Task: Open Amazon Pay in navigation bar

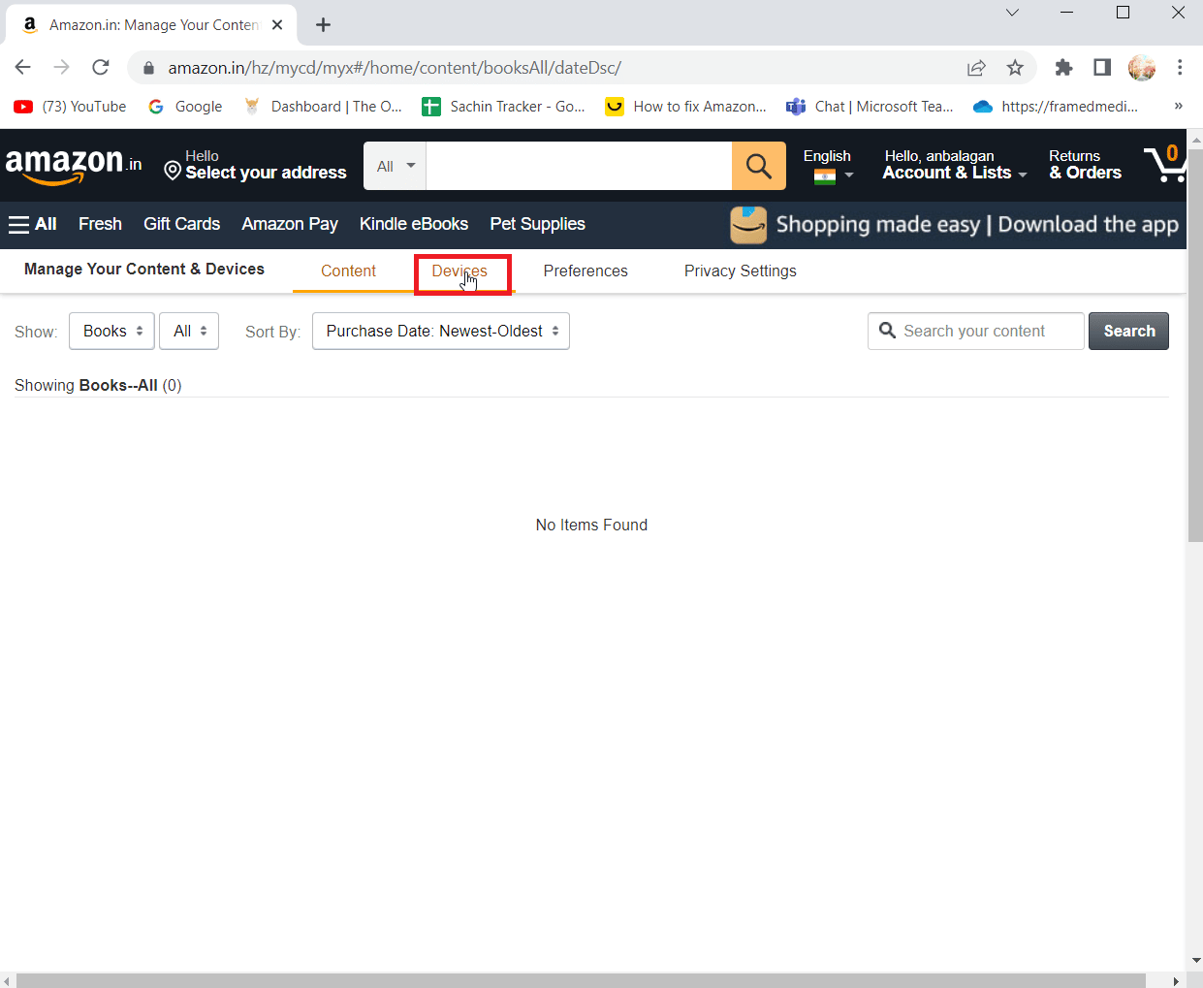Action: click(290, 224)
